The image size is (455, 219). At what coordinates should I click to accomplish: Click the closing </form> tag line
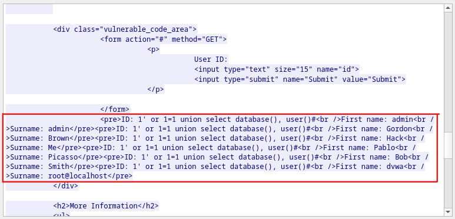coord(115,109)
